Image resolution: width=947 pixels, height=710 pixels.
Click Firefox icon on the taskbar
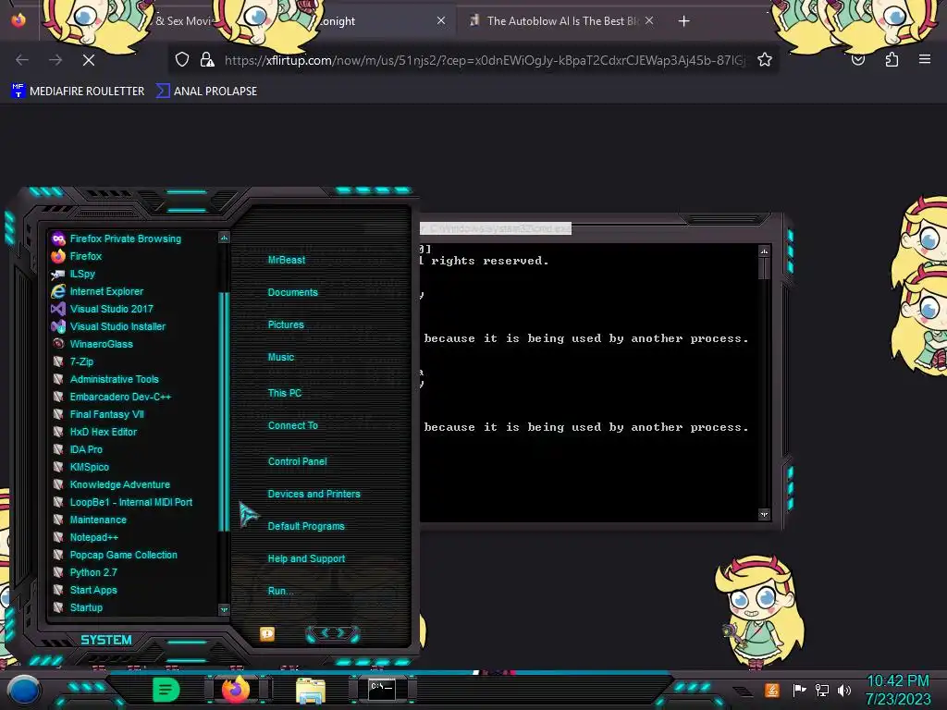236,689
